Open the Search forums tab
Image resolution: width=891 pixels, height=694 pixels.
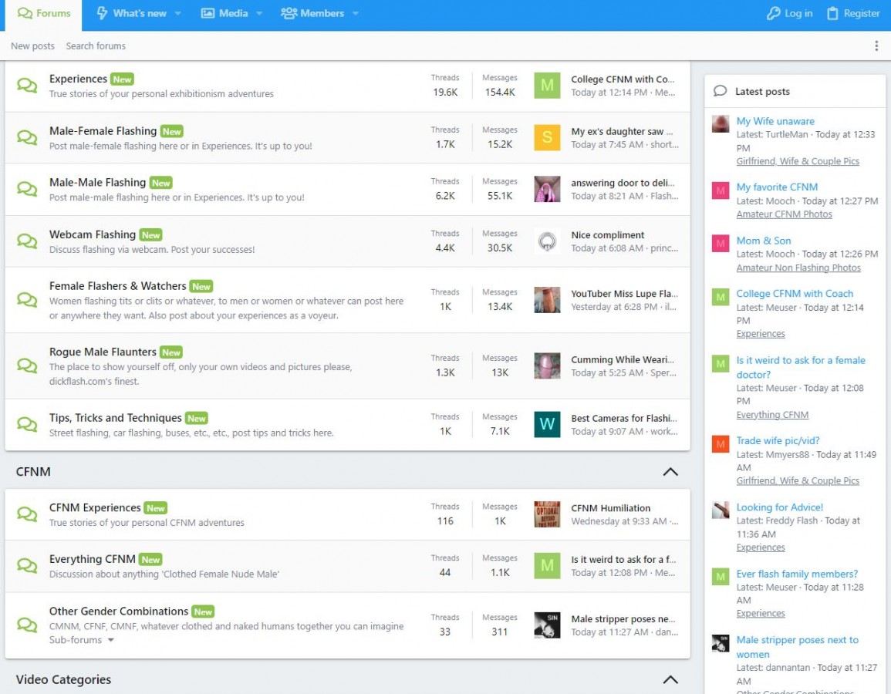pos(96,46)
